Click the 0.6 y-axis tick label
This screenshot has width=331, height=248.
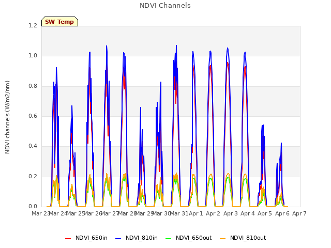tap(33, 116)
